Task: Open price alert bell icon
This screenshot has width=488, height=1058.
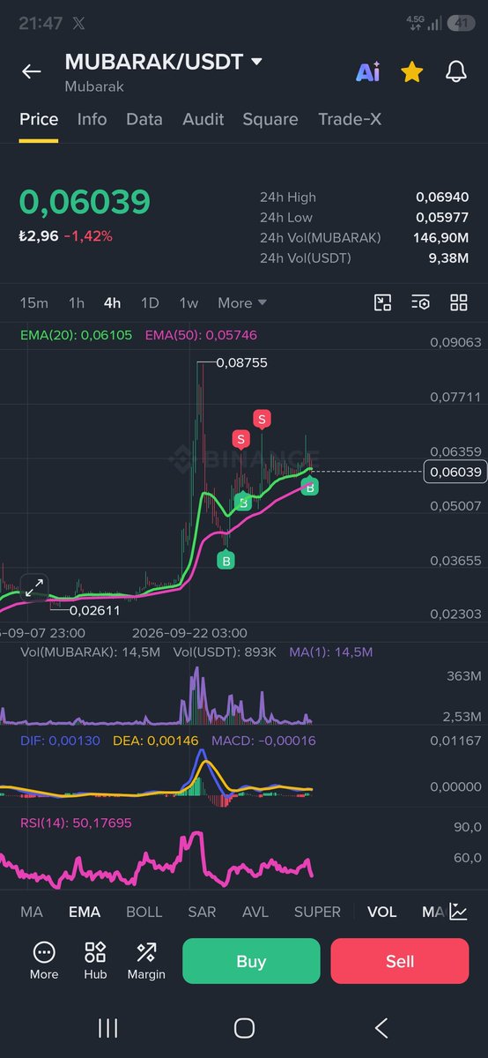Action: coord(455,72)
